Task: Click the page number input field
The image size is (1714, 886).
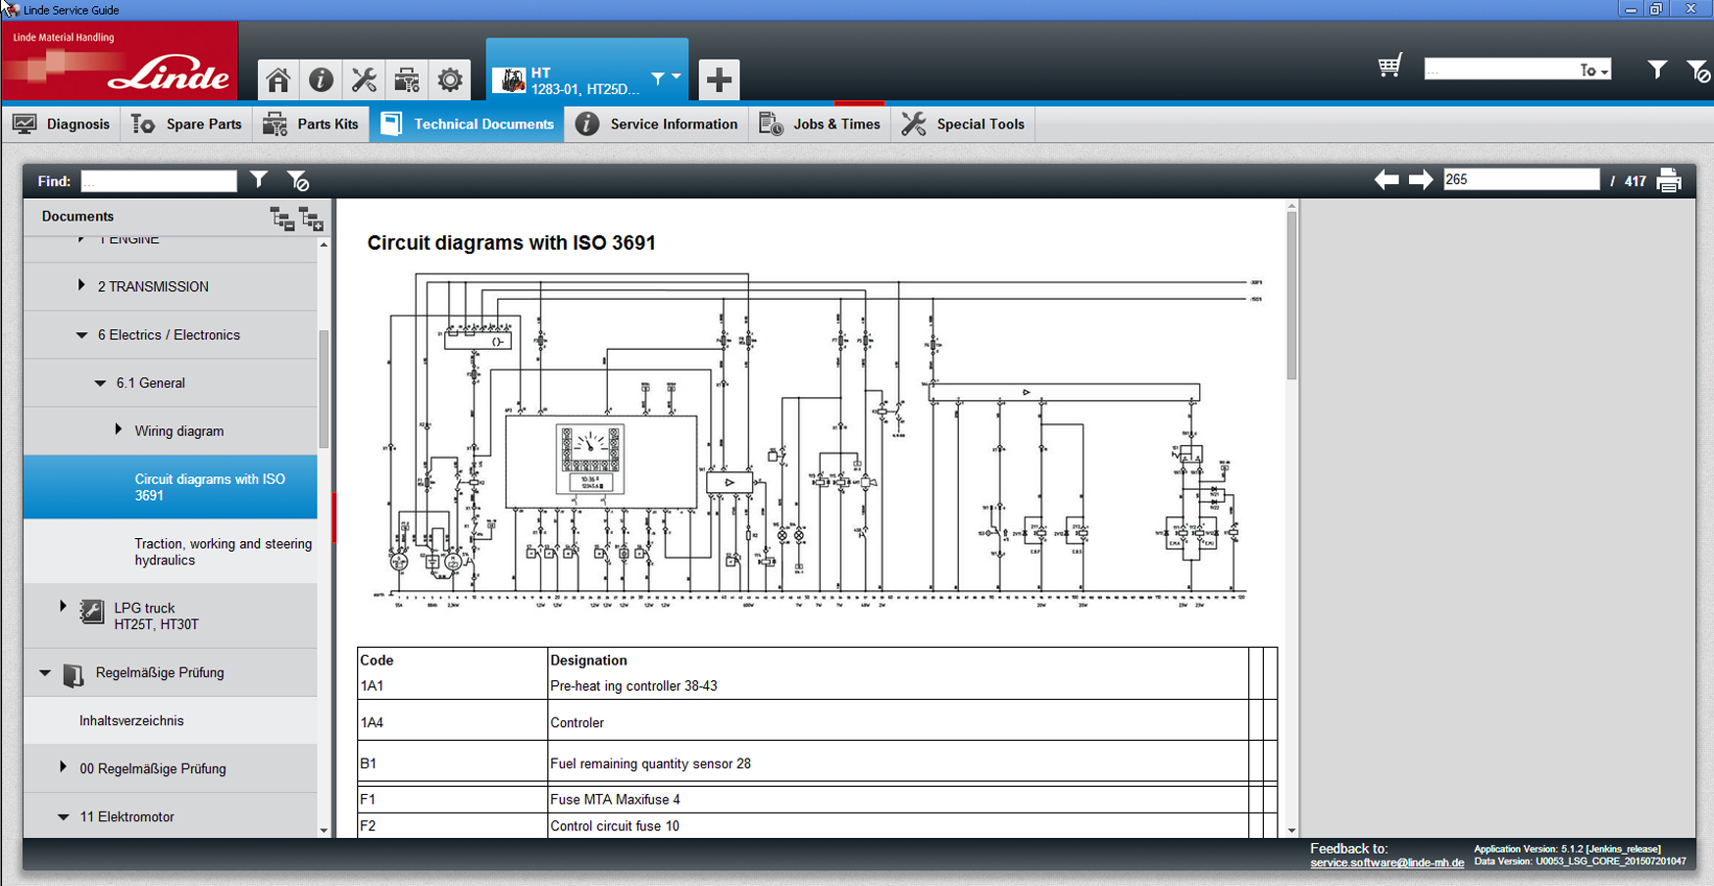Action: 1520,179
